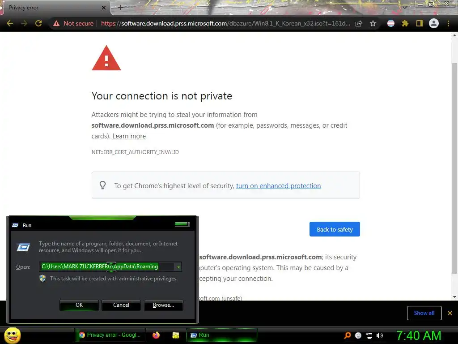
Task: Go forward with the browser forward arrow
Action: pos(24,23)
